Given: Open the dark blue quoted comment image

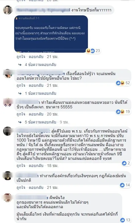Looking at the screenshot, I should click(x=51, y=34).
